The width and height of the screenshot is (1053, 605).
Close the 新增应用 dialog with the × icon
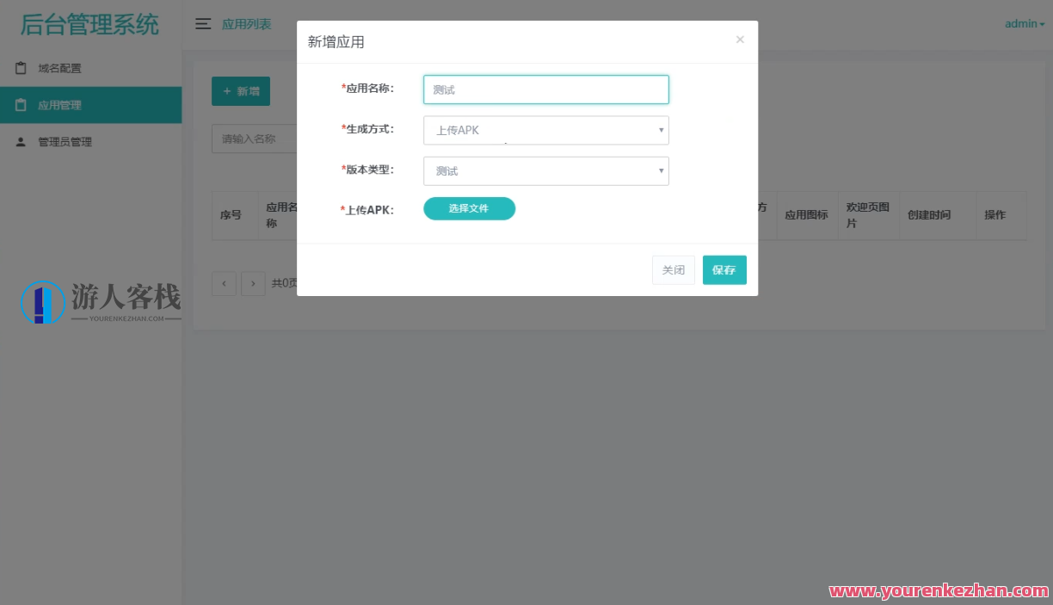pos(740,39)
